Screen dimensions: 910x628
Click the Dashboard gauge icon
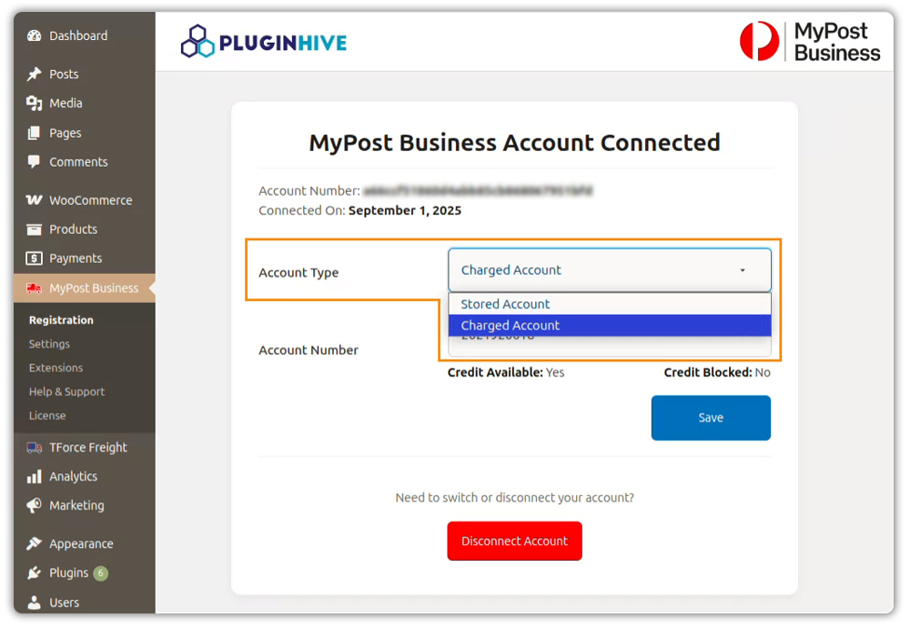(x=35, y=36)
